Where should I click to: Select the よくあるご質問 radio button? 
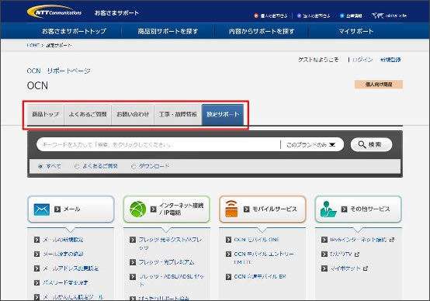(x=77, y=166)
